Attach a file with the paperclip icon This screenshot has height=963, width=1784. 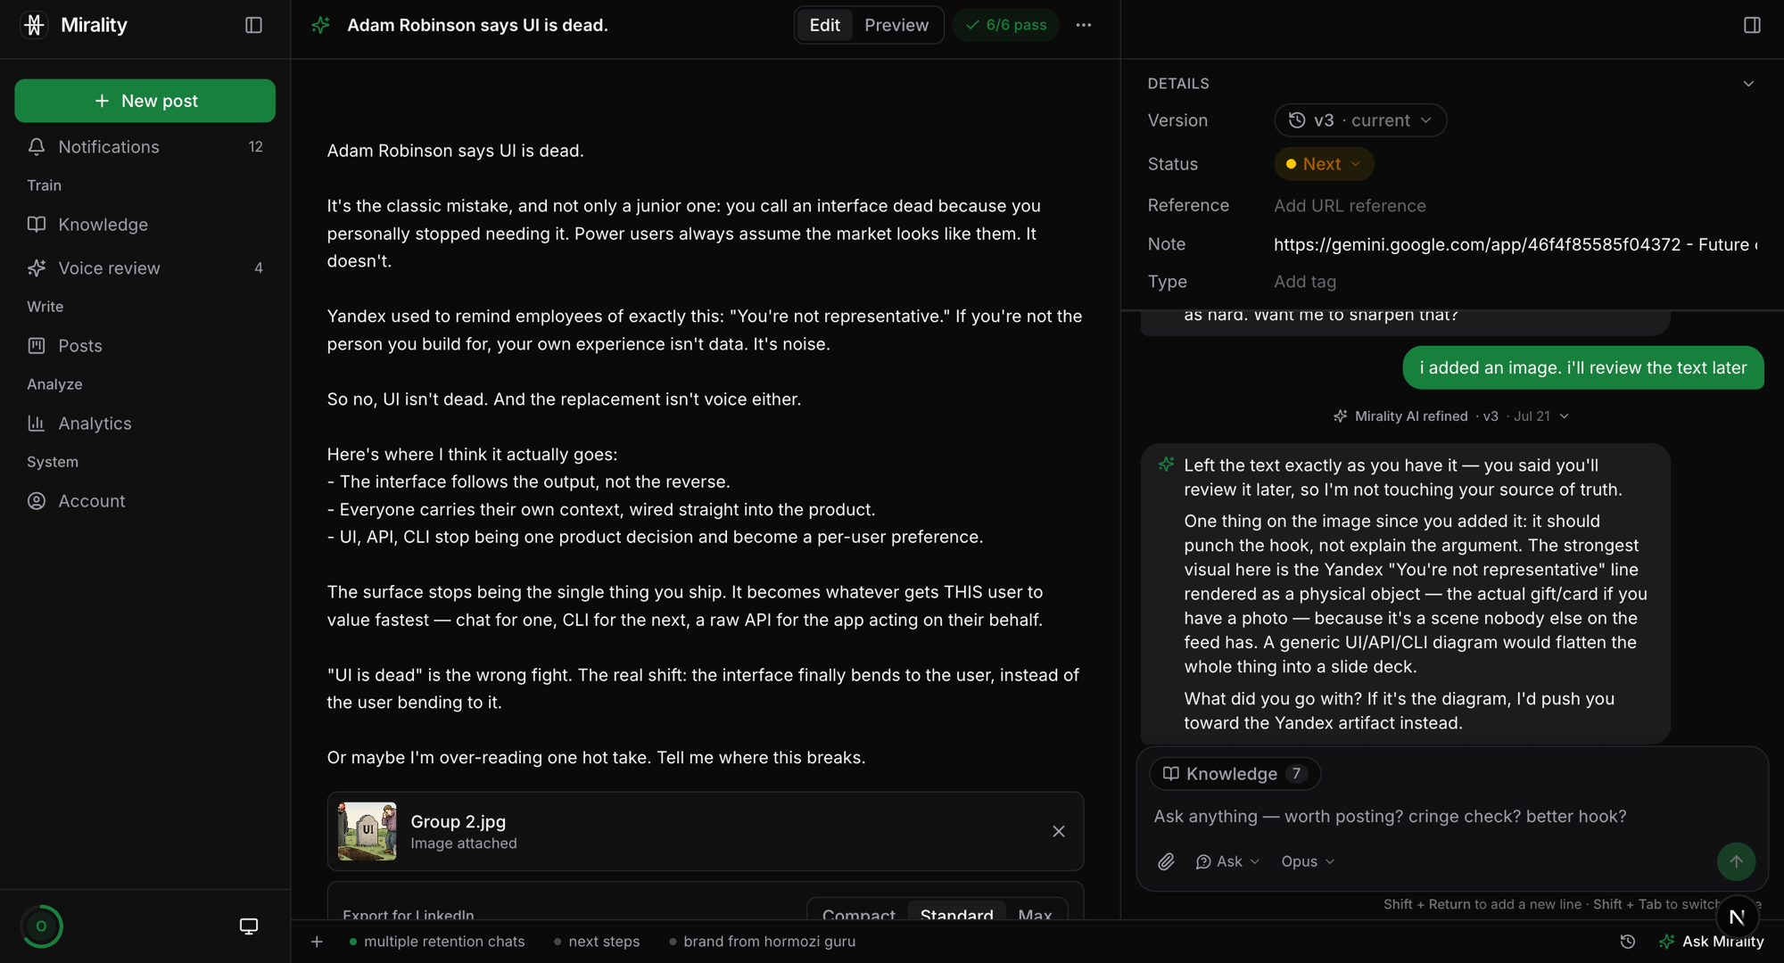[1166, 861]
